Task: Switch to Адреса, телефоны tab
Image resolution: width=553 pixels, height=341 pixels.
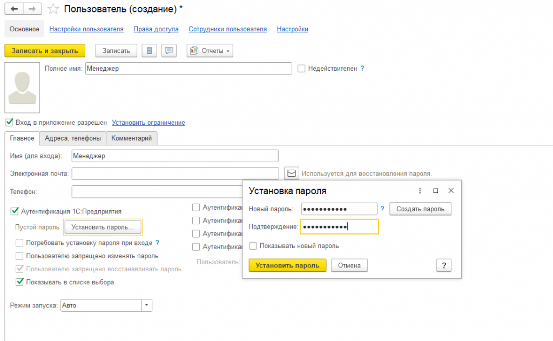Action: pyautogui.click(x=73, y=138)
